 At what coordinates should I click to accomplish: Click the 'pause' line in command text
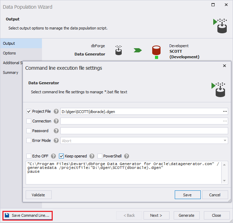(x=33, y=172)
